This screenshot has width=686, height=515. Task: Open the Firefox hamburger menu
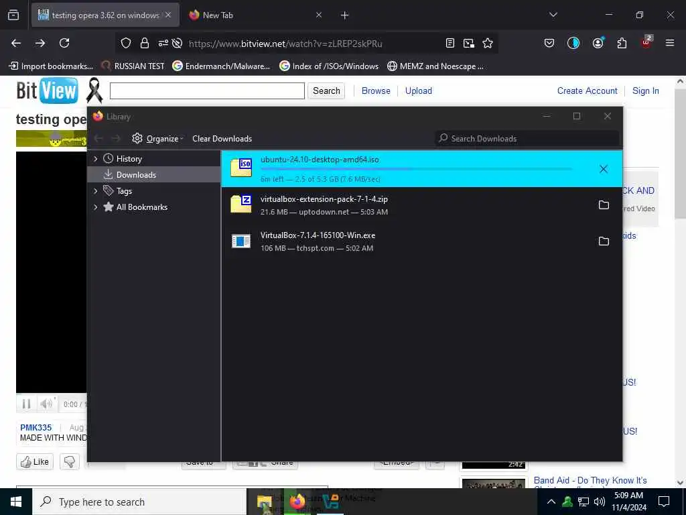(670, 43)
